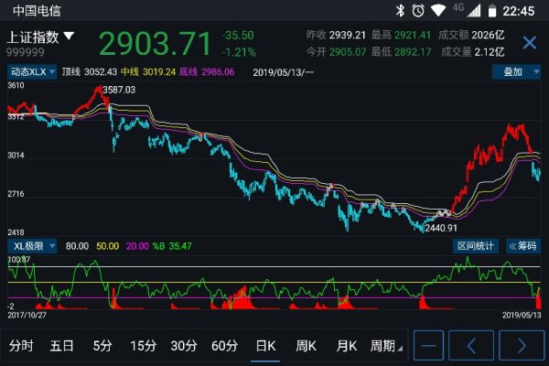Image resolution: width=549 pixels, height=366 pixels.
Task: Close the chart with the blue X
Action: click(x=529, y=43)
